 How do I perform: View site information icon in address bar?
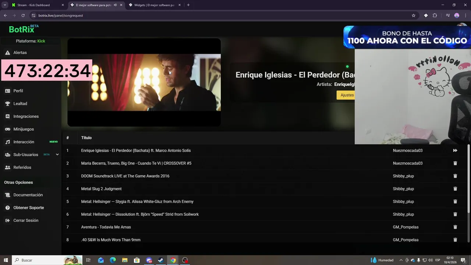point(33,15)
